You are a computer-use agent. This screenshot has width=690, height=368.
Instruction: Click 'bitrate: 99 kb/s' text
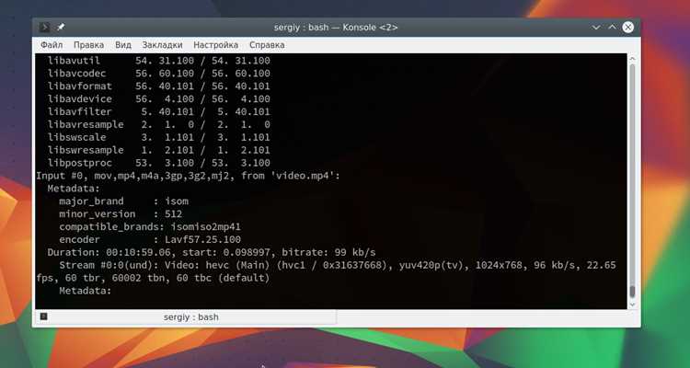(328, 252)
